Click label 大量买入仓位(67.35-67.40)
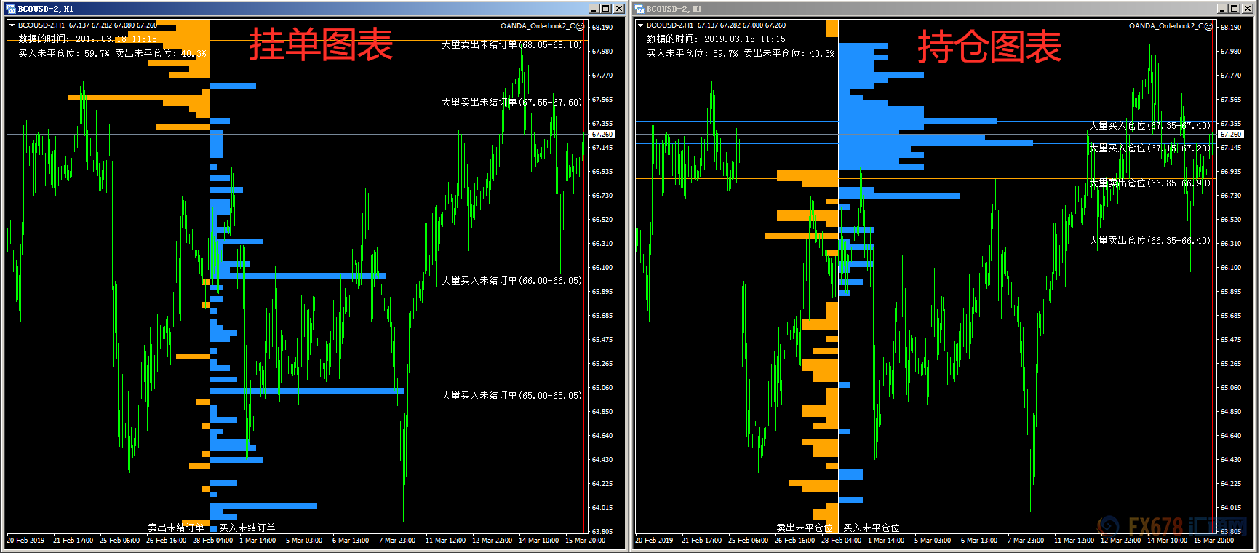 1149,126
